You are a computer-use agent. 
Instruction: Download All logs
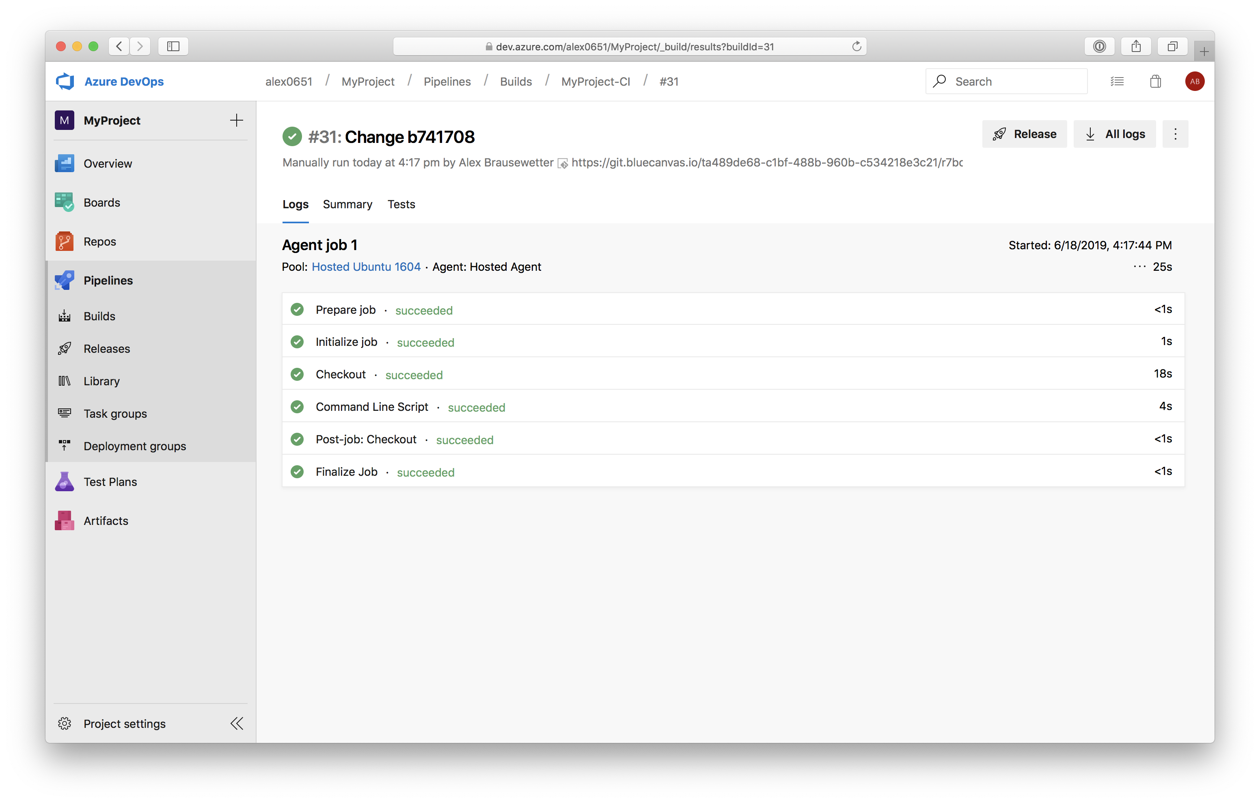click(x=1115, y=134)
